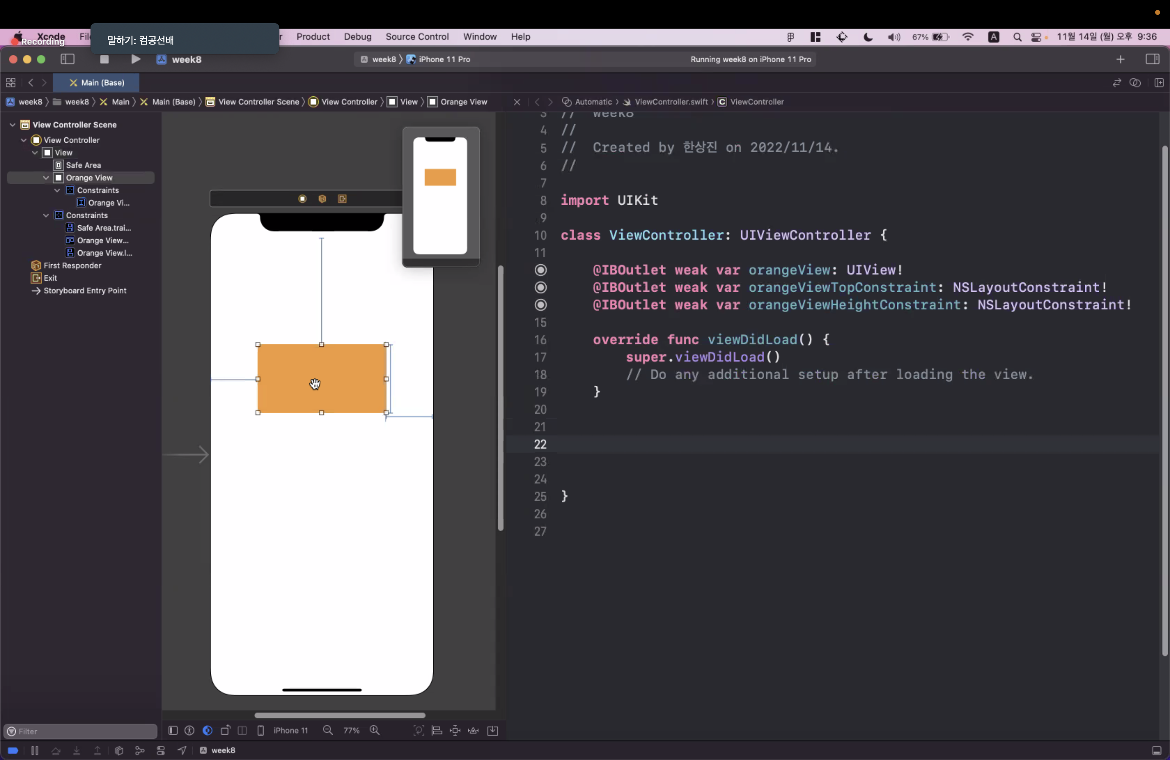Toggle breakpoints activation in debug bar
Screen dimensions: 1170x760
coord(13,750)
